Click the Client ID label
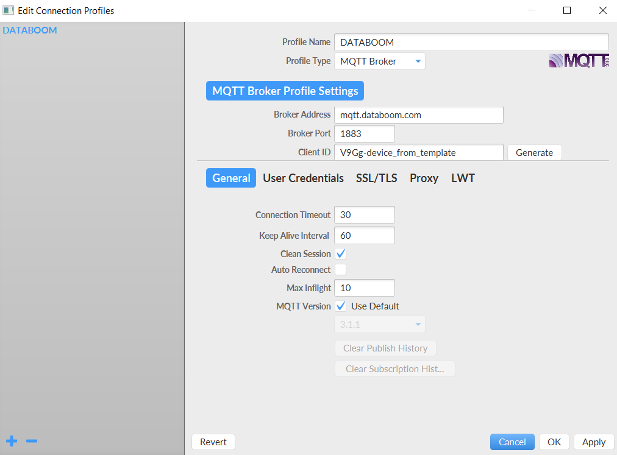The height and width of the screenshot is (455, 617). tap(315, 152)
